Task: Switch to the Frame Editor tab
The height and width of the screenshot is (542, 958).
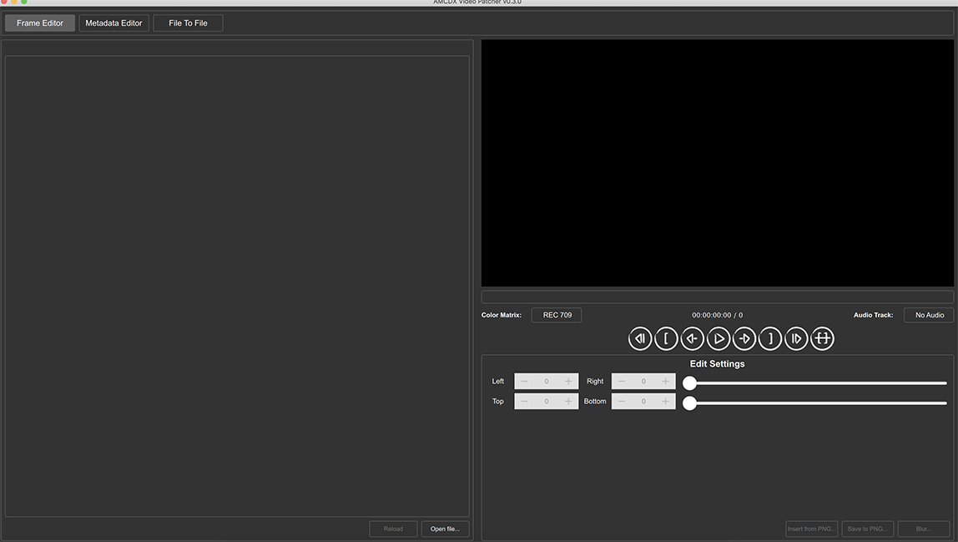Action: pyautogui.click(x=40, y=23)
